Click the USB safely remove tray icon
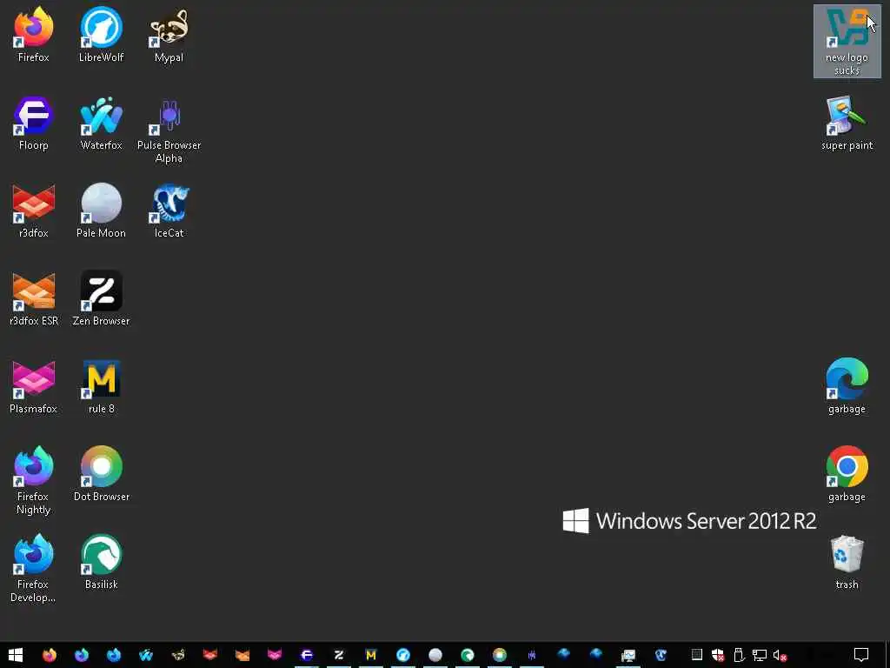 (739, 655)
